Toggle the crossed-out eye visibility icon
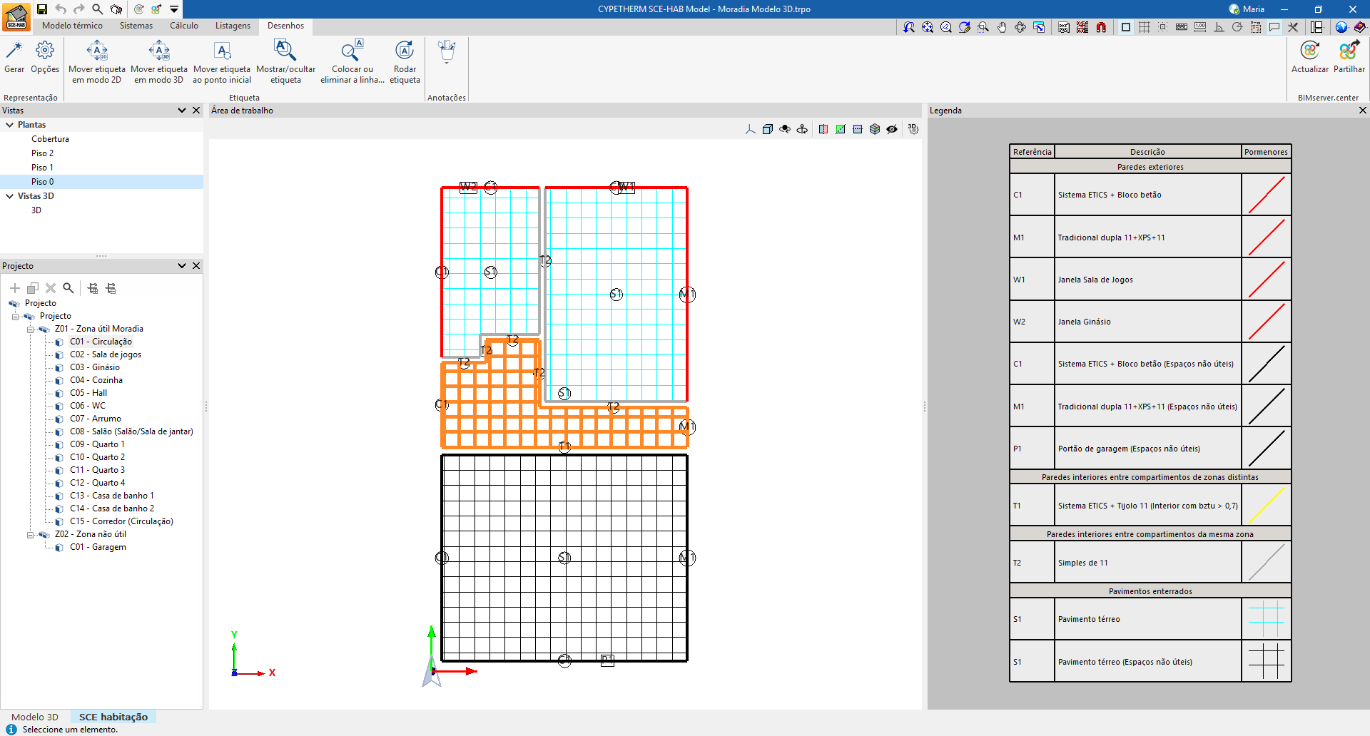 pos(892,129)
